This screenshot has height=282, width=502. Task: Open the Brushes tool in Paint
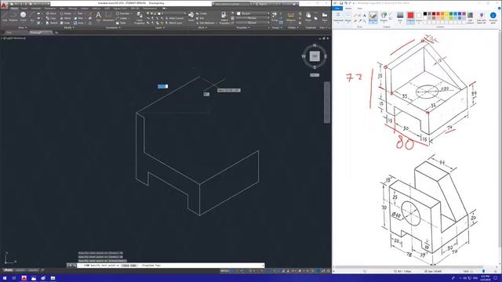[373, 17]
